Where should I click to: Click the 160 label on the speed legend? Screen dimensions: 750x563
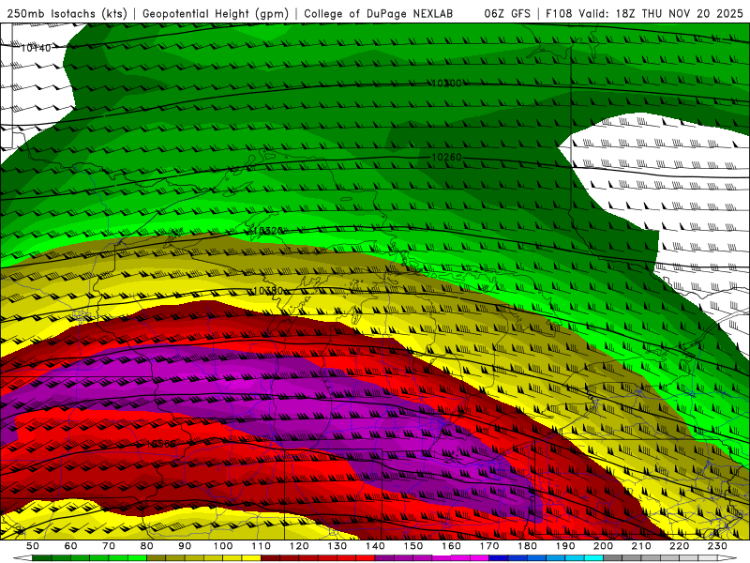click(x=451, y=546)
